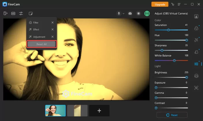
Task: Click the Reset All button
Action: tap(42, 44)
